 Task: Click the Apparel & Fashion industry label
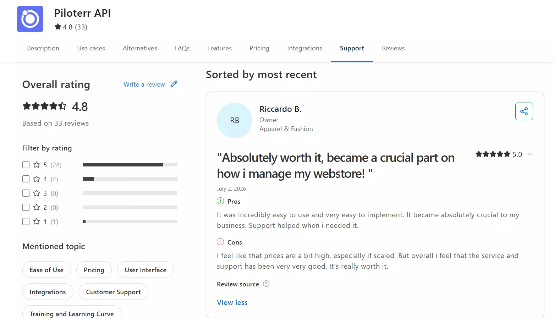(286, 129)
